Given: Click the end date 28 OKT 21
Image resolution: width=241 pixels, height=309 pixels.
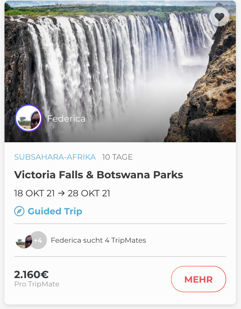Looking at the screenshot, I should click(89, 193).
